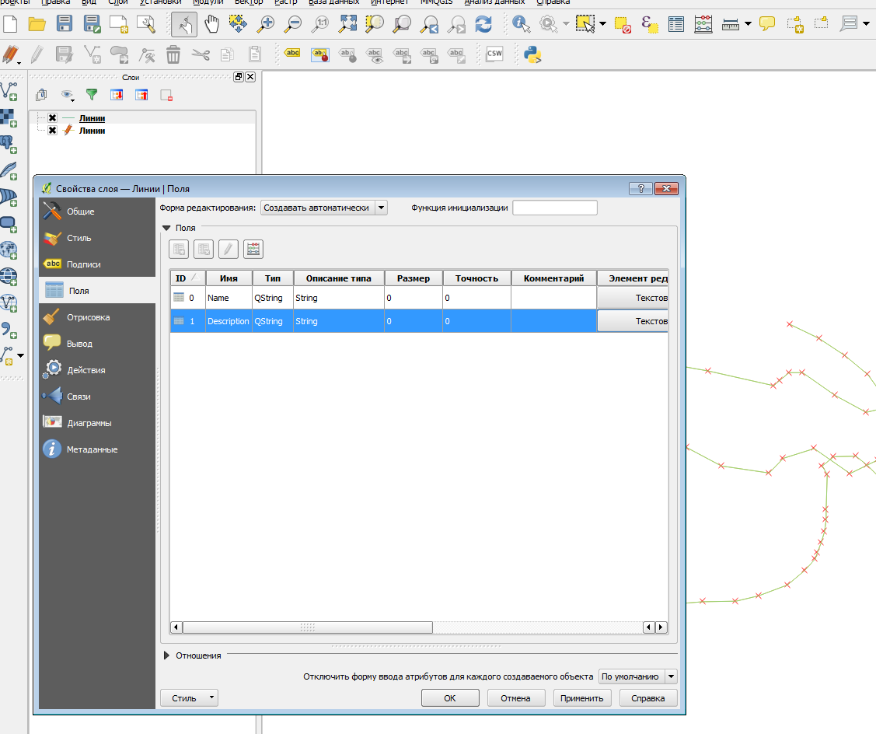Screen dimensions: 876x734
Task: Collapse the Поля section triangle
Action: pos(166,229)
